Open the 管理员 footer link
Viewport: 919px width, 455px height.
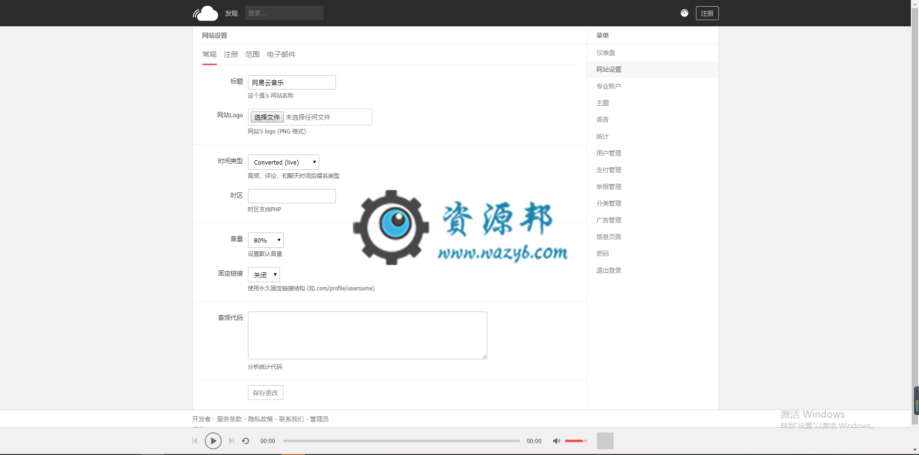[x=319, y=419]
